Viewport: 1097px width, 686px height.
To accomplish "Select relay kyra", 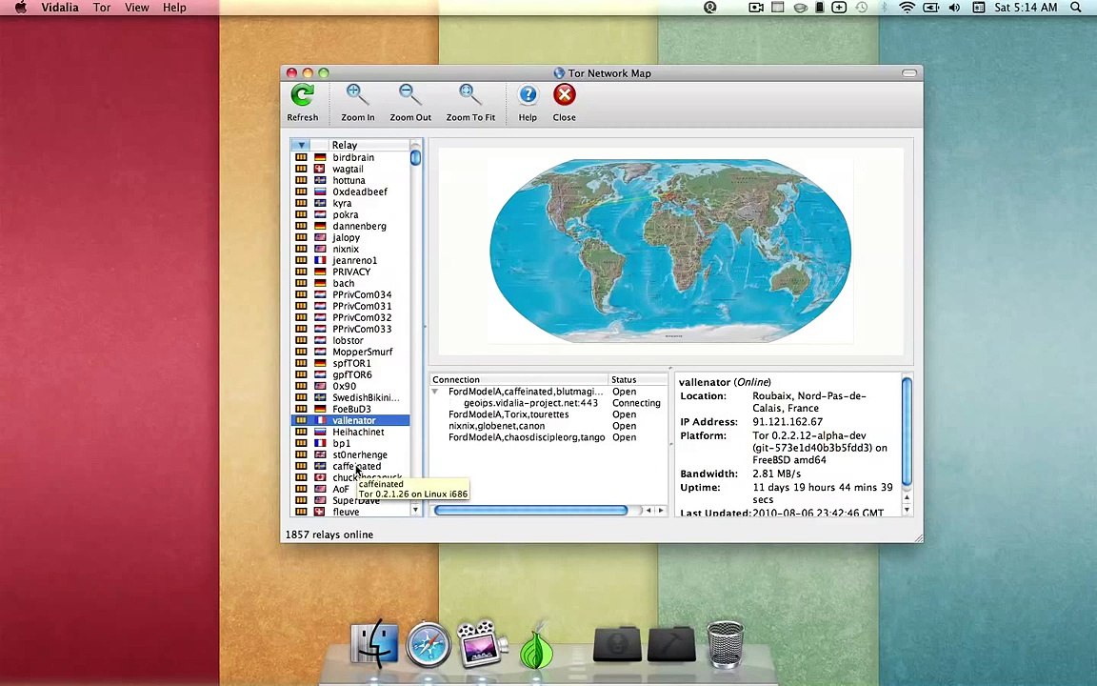I will [350, 203].
